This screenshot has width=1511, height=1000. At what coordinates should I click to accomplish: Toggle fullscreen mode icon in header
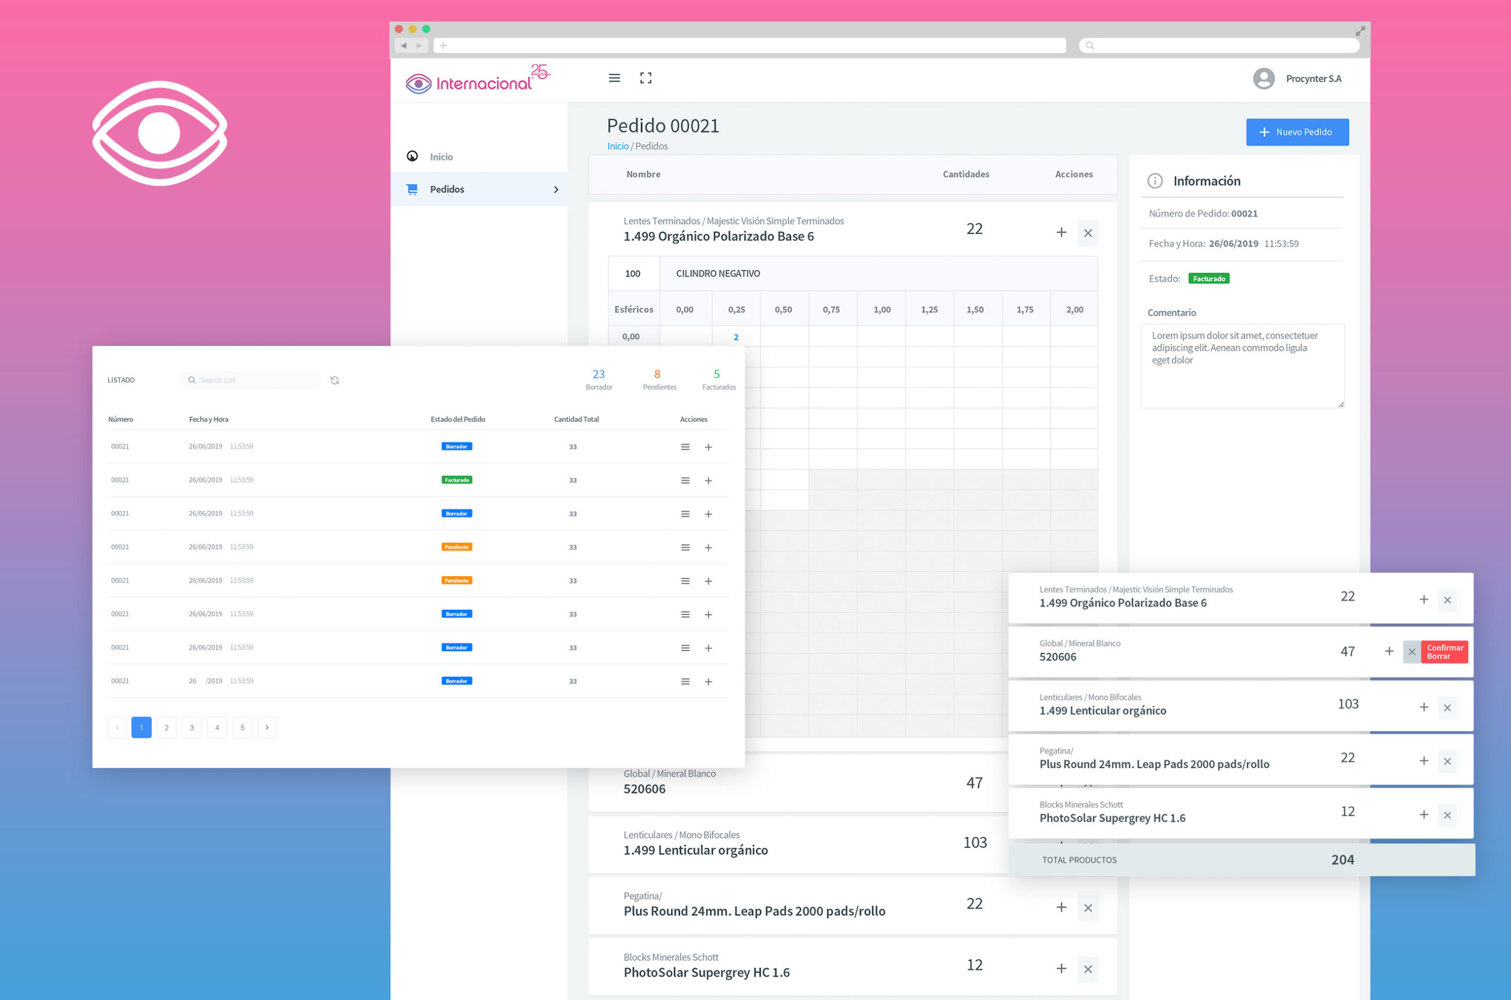pos(645,78)
